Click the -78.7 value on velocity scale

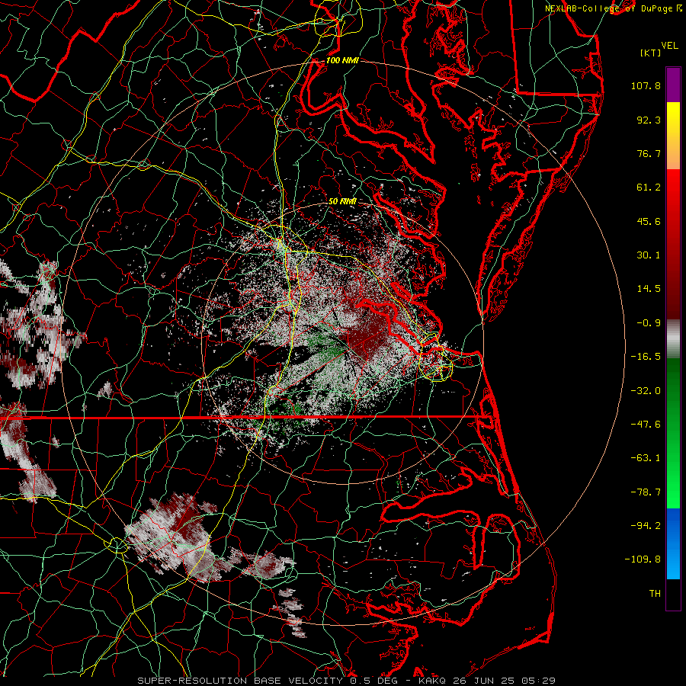646,492
